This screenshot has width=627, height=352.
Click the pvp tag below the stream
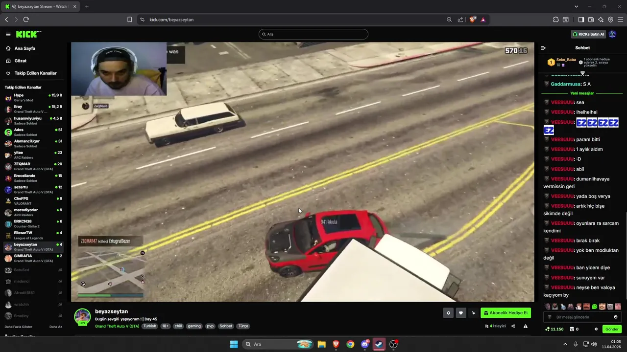coord(210,326)
